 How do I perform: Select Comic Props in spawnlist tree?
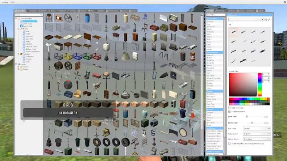(27, 24)
